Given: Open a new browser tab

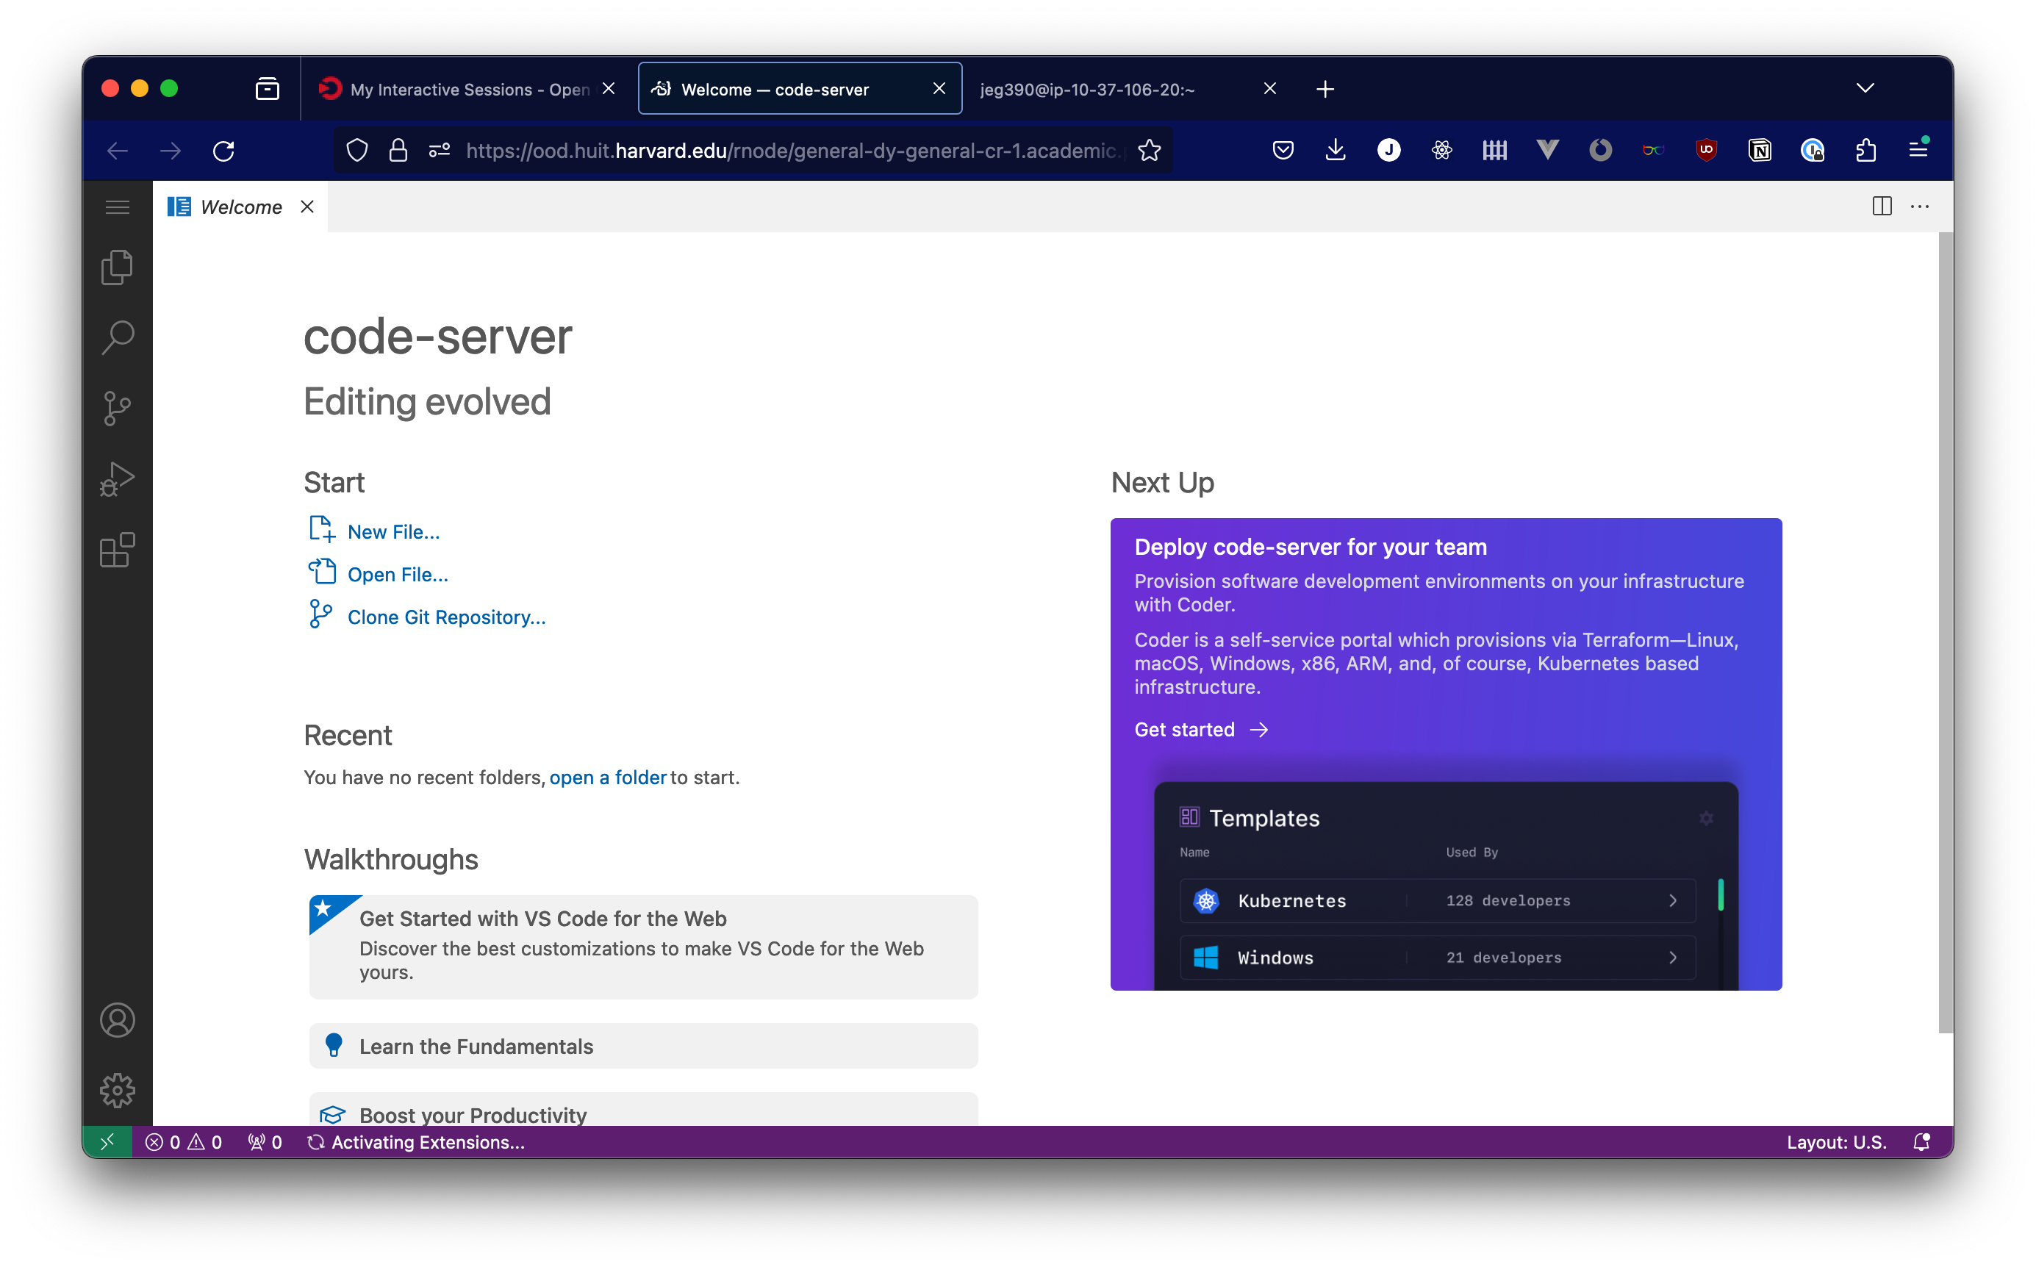Looking at the screenshot, I should click(1325, 89).
